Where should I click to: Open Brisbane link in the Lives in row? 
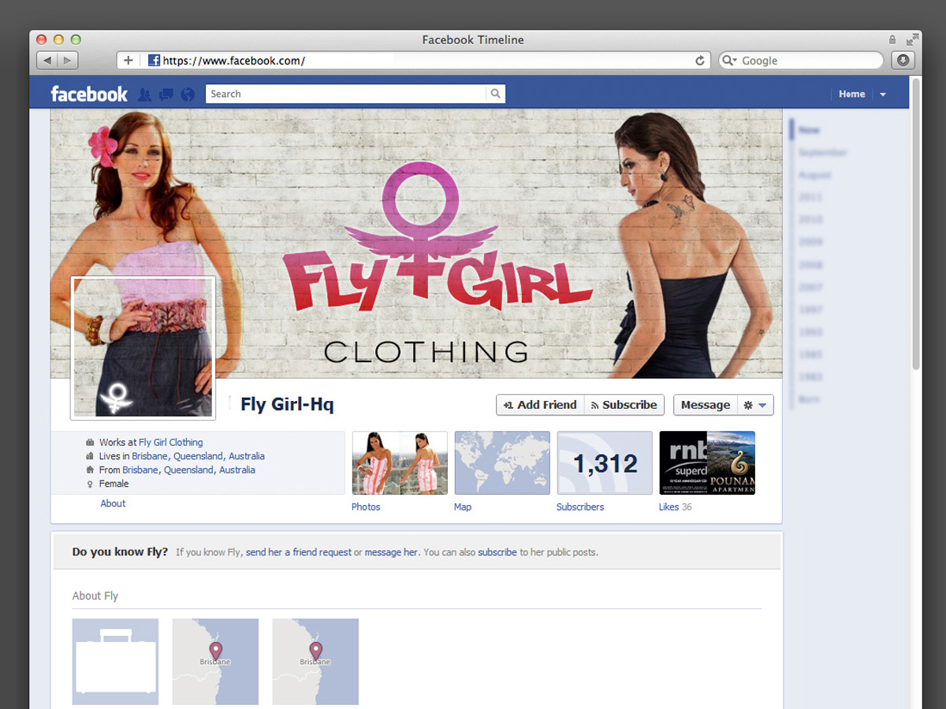click(198, 456)
